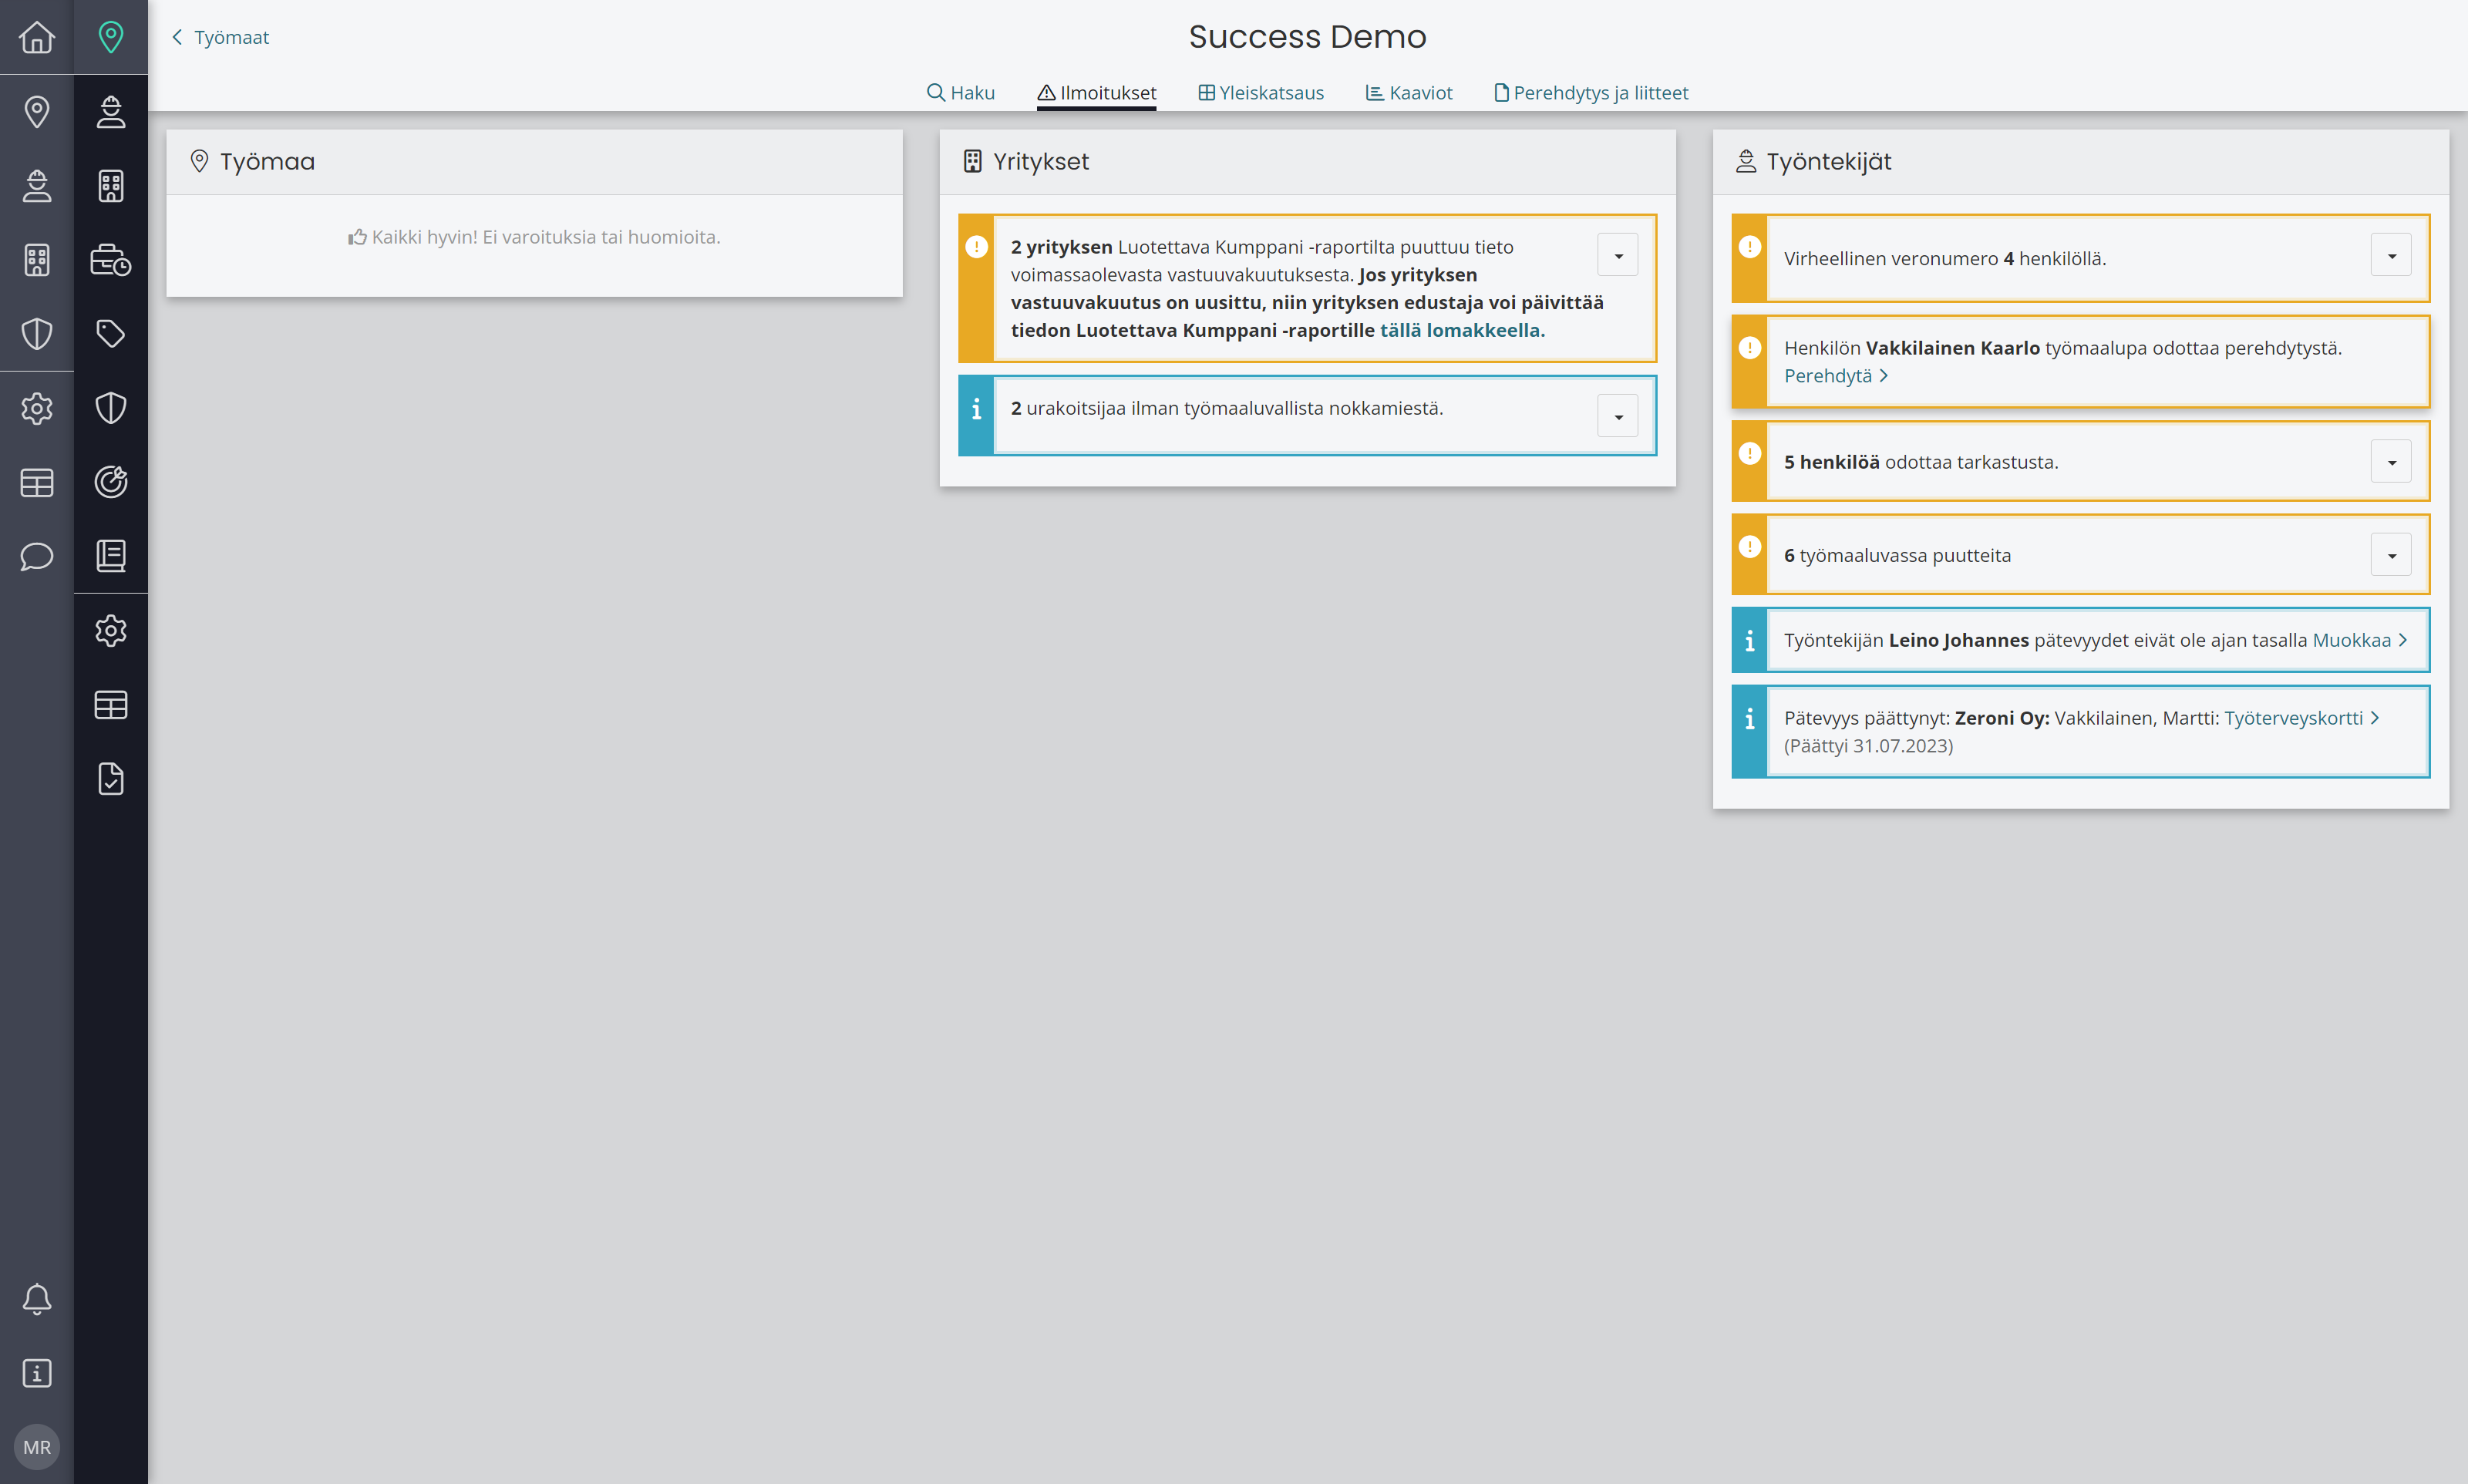Open the tällä lomakkeella link
2468x1484 pixels.
1462,330
